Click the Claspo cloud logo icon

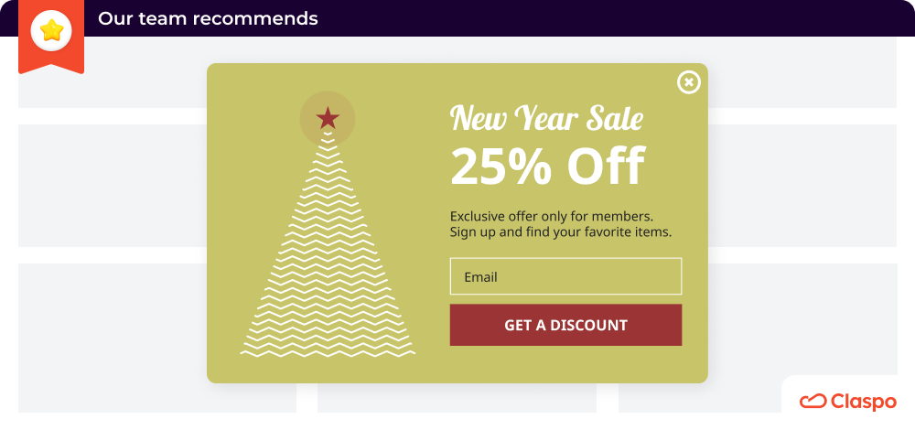click(x=813, y=402)
